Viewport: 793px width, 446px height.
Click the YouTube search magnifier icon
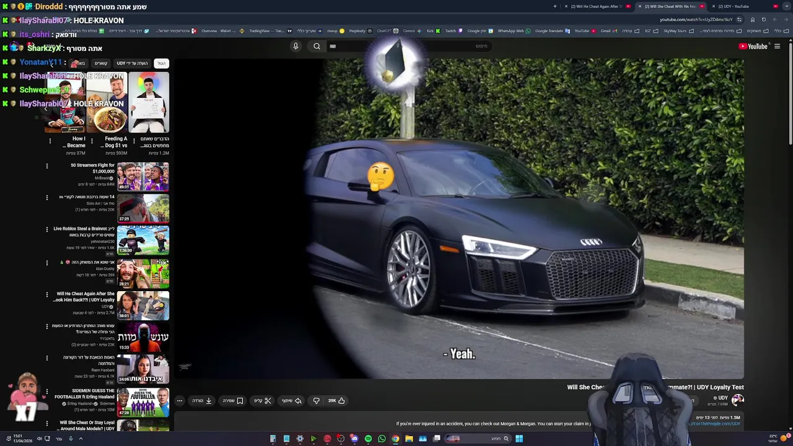click(x=317, y=46)
